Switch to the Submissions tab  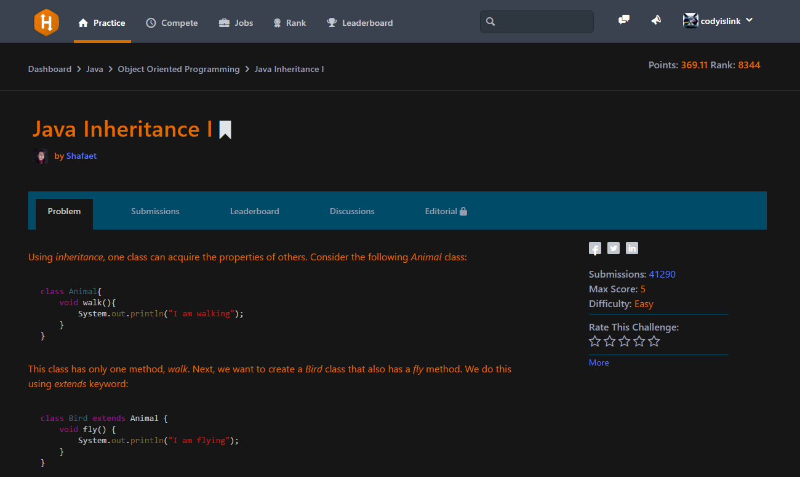click(x=155, y=211)
